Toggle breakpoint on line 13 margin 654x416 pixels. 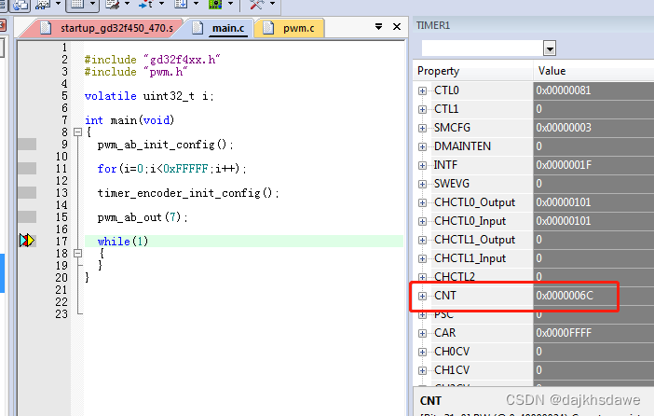(27, 193)
